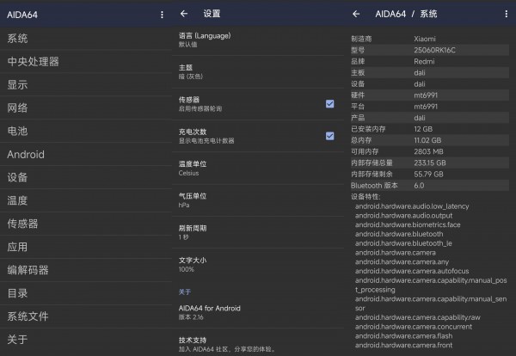Open the overflow menu on the AIDA64 main screen
Screen dimensions: 516x356
tap(162, 15)
